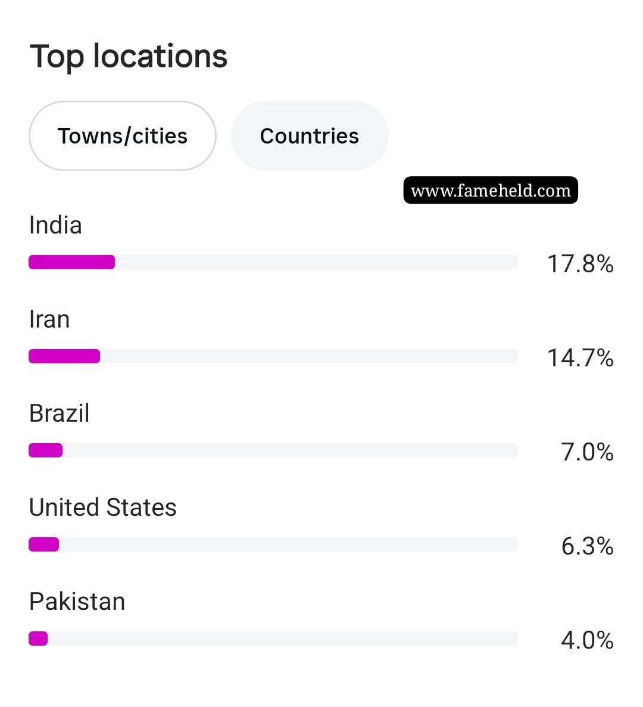Select the India country label

click(55, 225)
